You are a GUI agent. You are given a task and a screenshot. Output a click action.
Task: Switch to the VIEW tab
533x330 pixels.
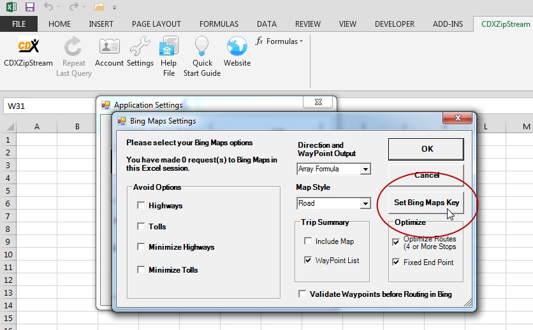pos(347,24)
